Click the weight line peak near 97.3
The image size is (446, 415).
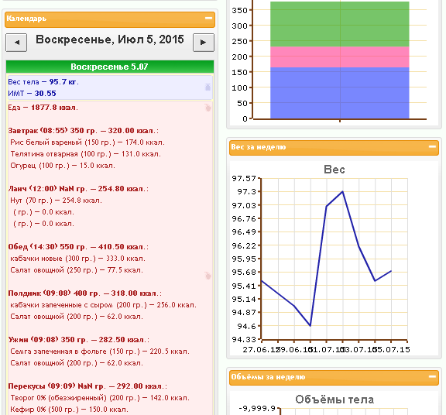[x=343, y=191]
